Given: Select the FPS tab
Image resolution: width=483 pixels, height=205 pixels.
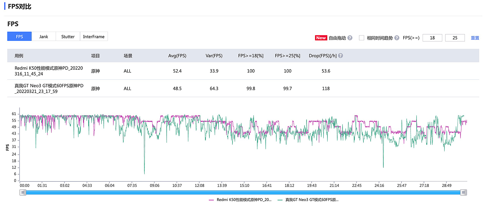Looking at the screenshot, I should [x=20, y=36].
